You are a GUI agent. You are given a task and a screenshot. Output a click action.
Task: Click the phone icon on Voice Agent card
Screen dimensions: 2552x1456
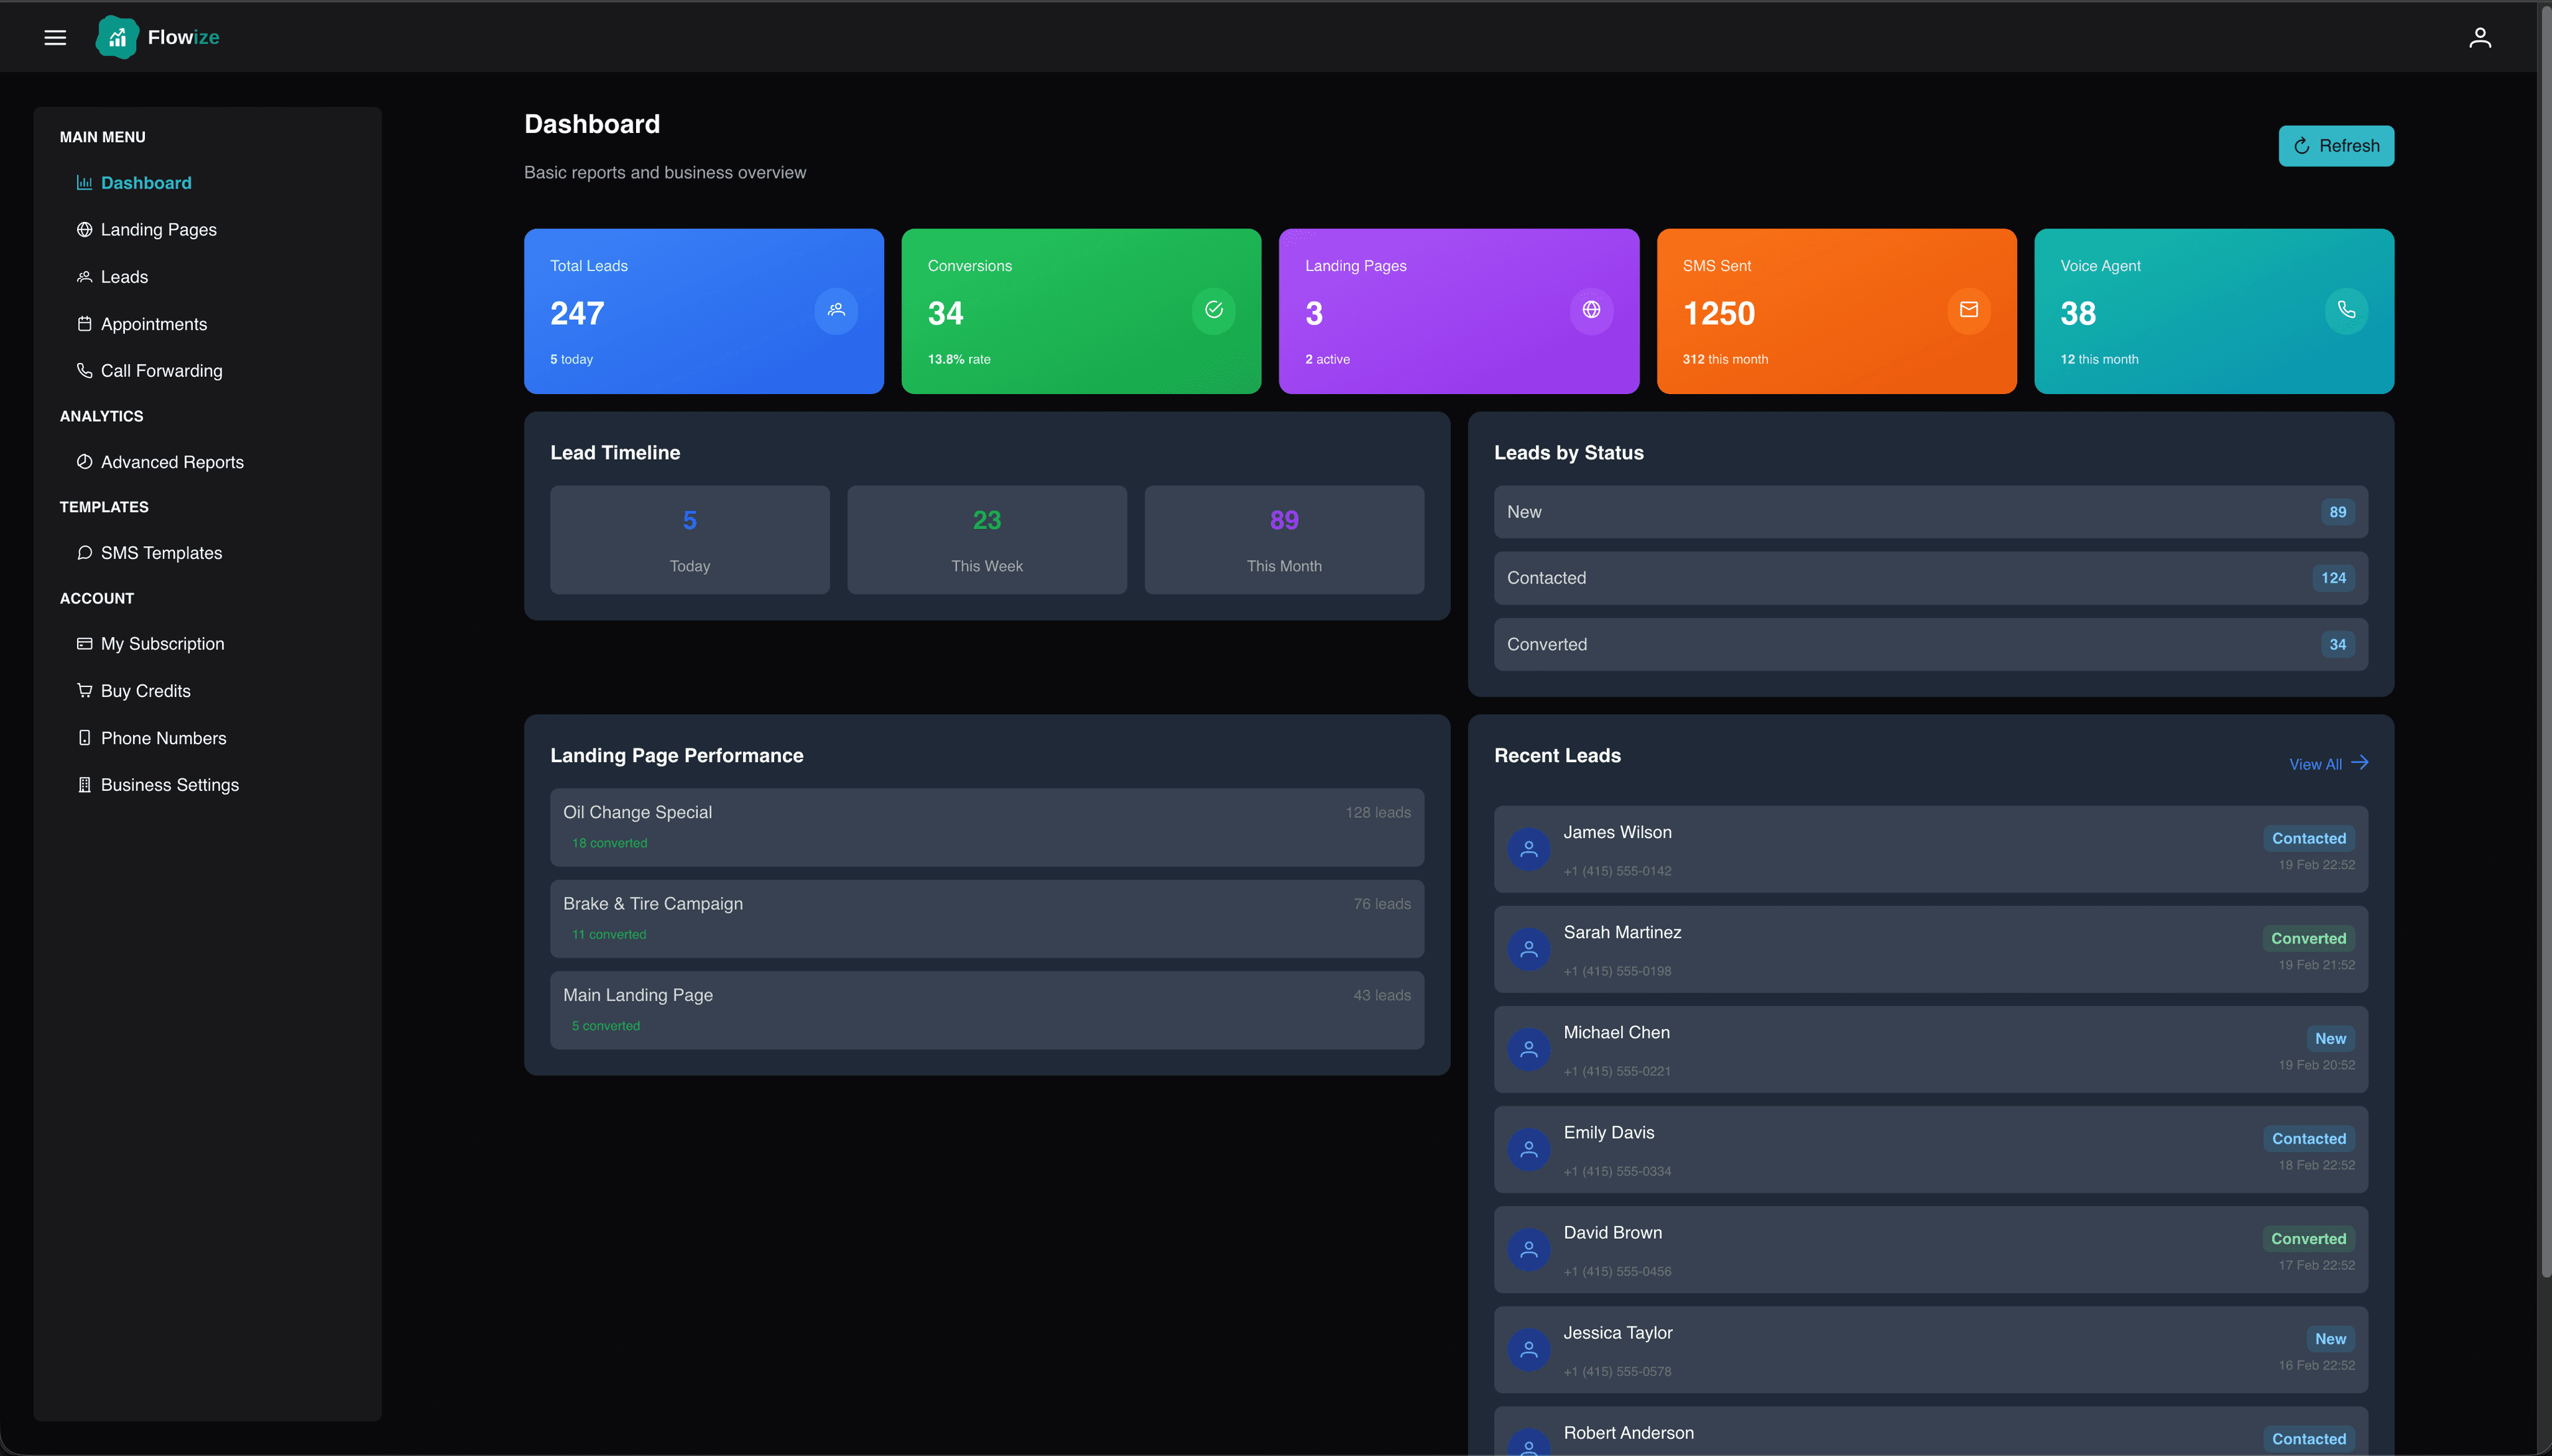click(x=2345, y=310)
